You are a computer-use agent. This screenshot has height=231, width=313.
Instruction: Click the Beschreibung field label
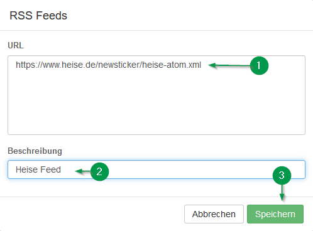coord(35,151)
